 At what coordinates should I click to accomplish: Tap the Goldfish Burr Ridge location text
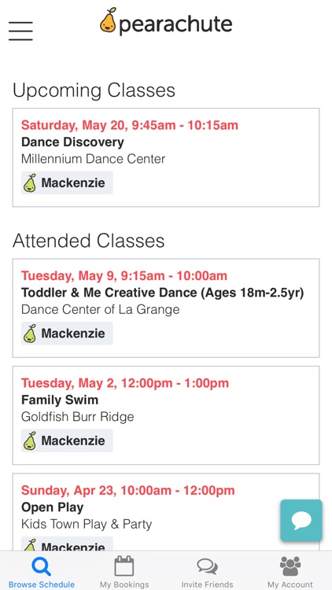click(x=78, y=416)
